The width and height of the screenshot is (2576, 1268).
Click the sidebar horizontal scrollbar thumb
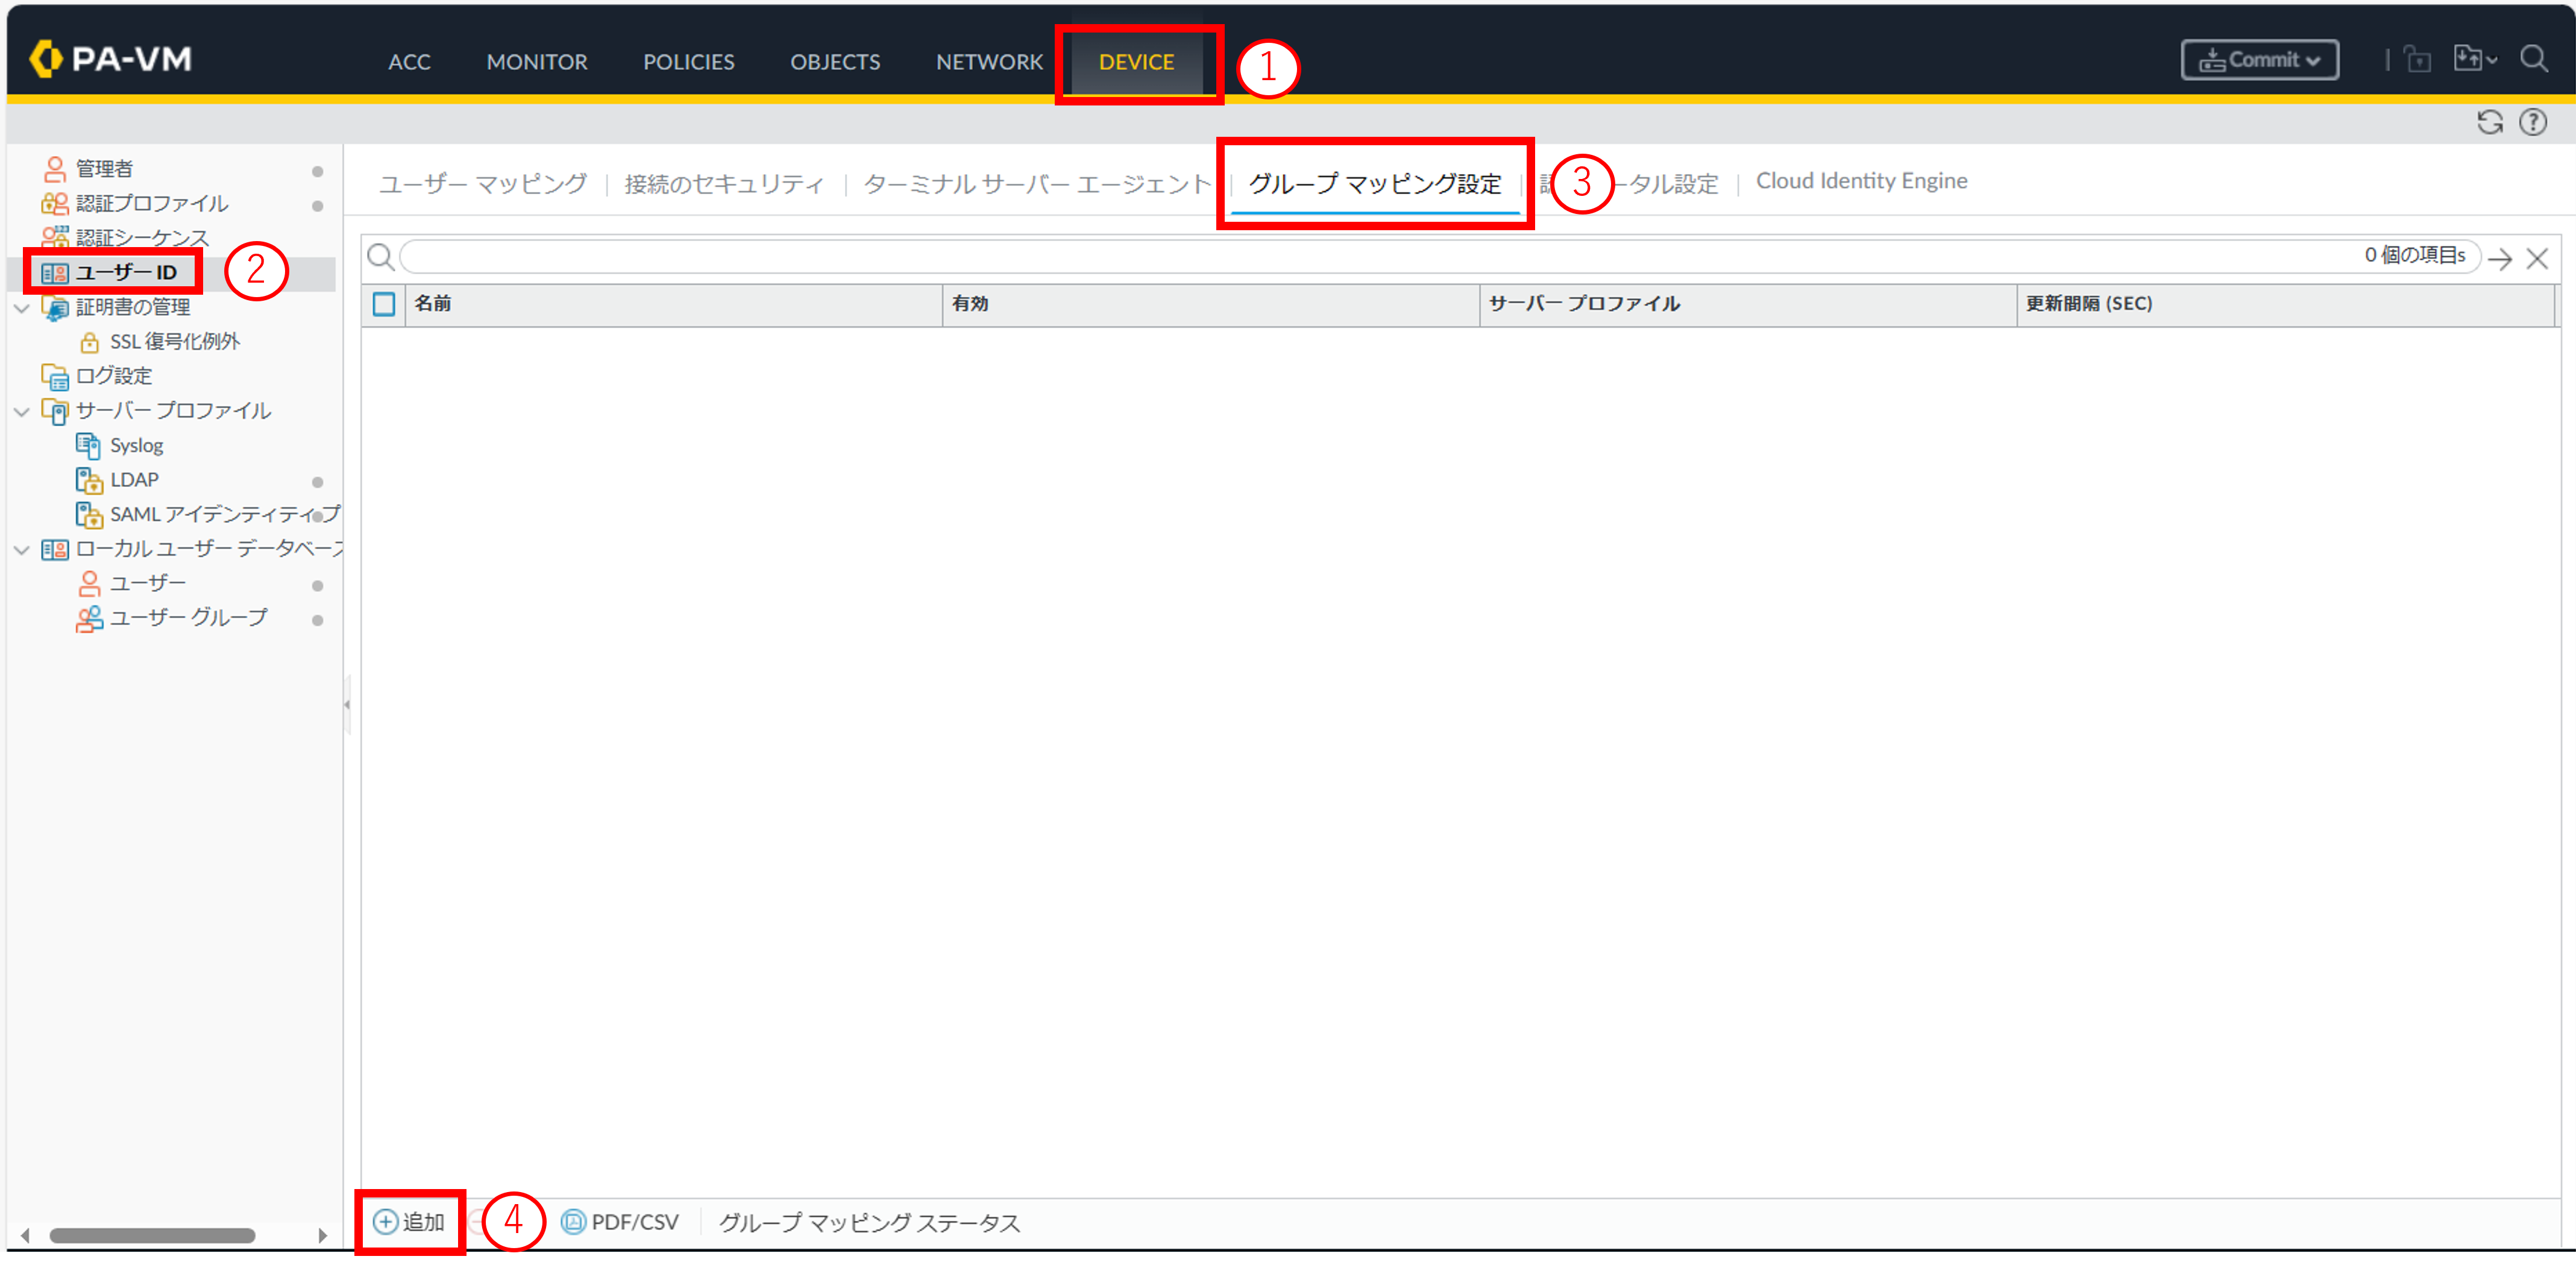(x=152, y=1235)
